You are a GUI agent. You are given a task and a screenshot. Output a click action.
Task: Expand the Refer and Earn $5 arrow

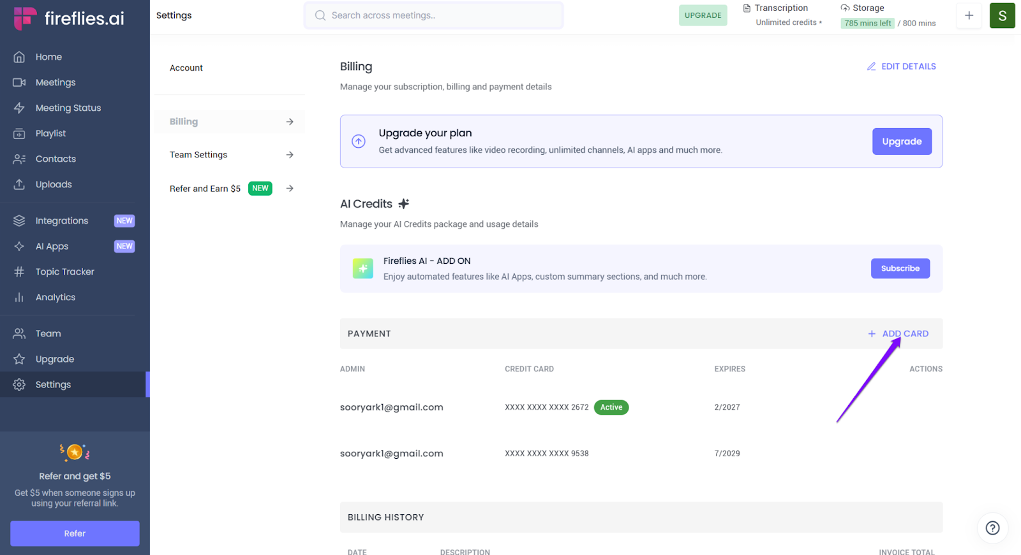[290, 189]
